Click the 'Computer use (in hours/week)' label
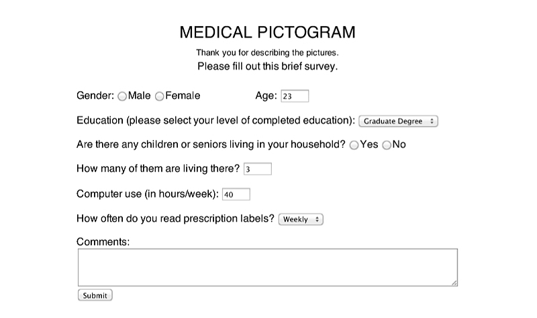 tap(148, 193)
